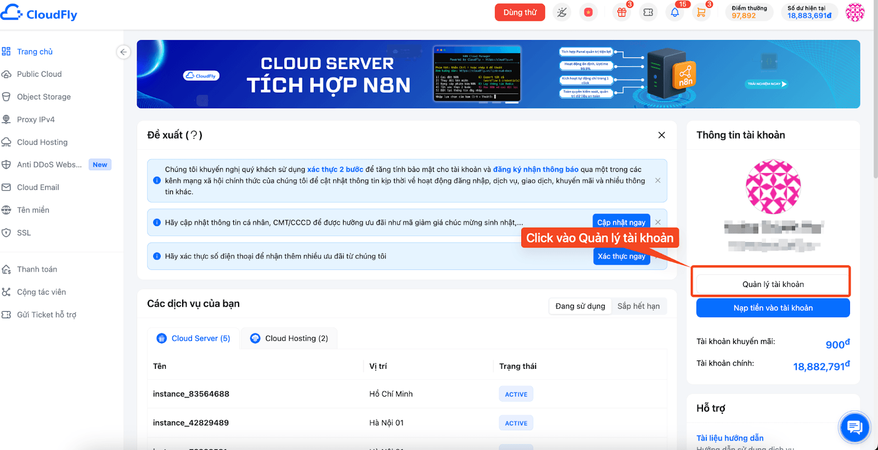Screen dimensions: 878x450
Task: Open the shopping cart icon
Action: 701,12
